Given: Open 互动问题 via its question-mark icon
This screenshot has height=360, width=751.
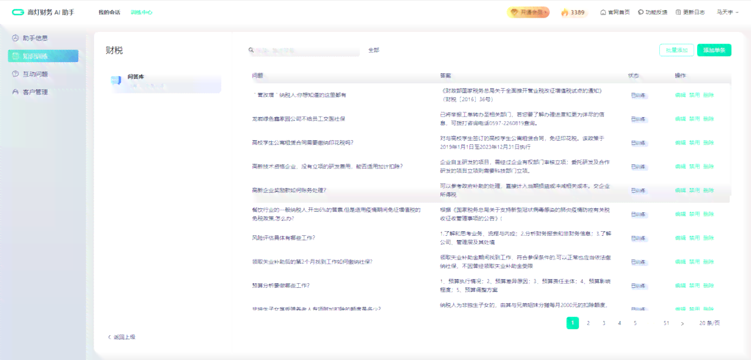Looking at the screenshot, I should point(15,74).
